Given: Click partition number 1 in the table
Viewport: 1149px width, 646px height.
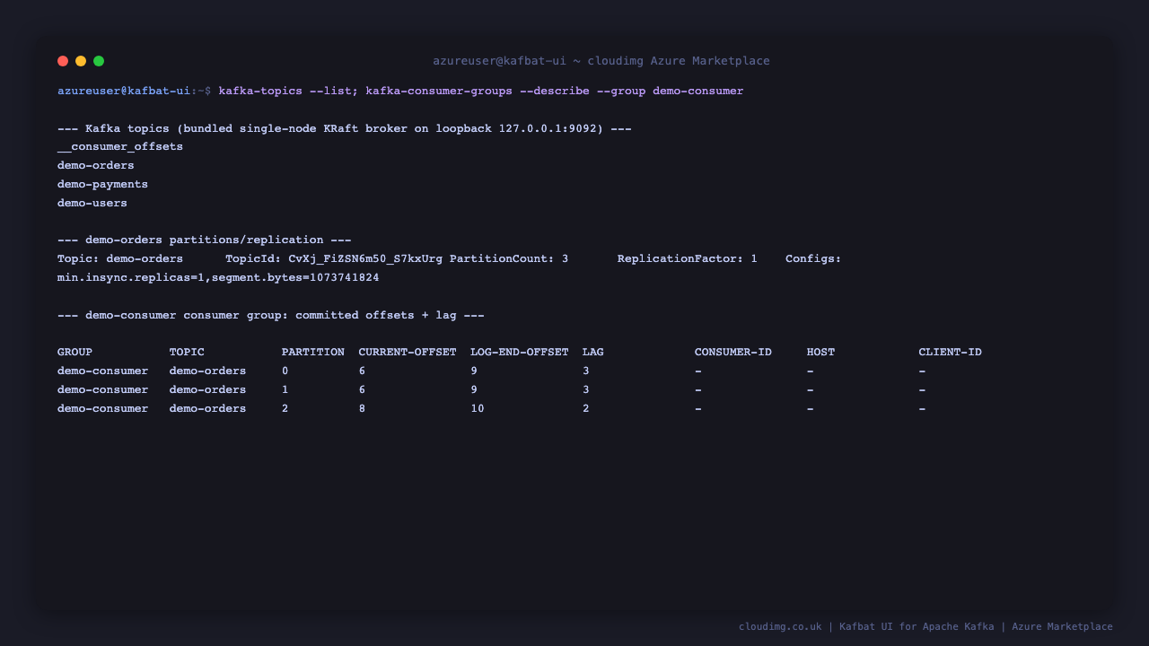Looking at the screenshot, I should click(285, 390).
